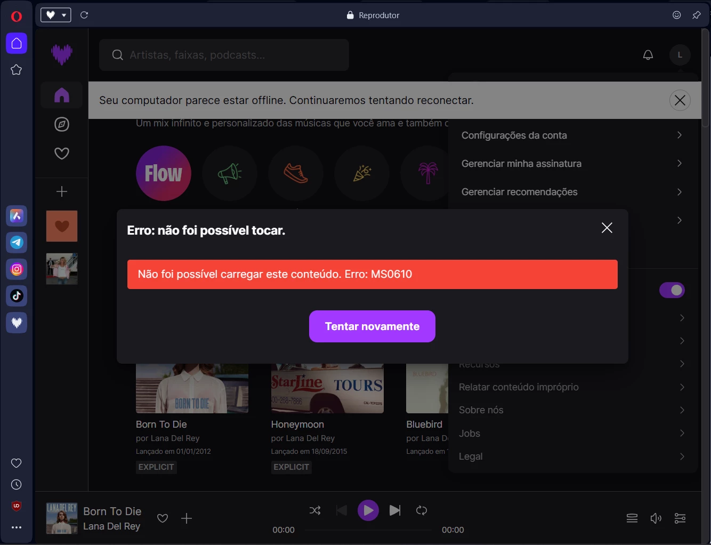
Task: Open the uBlock extension sidebar icon
Action: [x=17, y=506]
